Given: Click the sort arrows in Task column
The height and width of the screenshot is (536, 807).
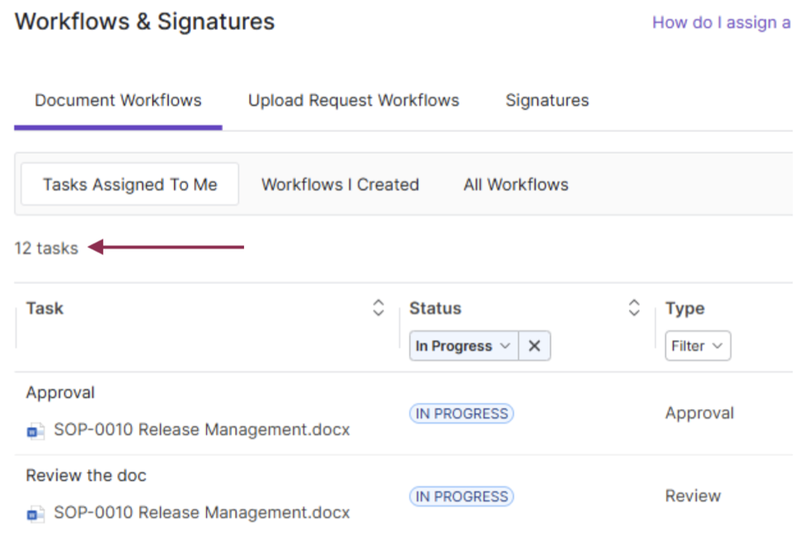Looking at the screenshot, I should [x=378, y=308].
